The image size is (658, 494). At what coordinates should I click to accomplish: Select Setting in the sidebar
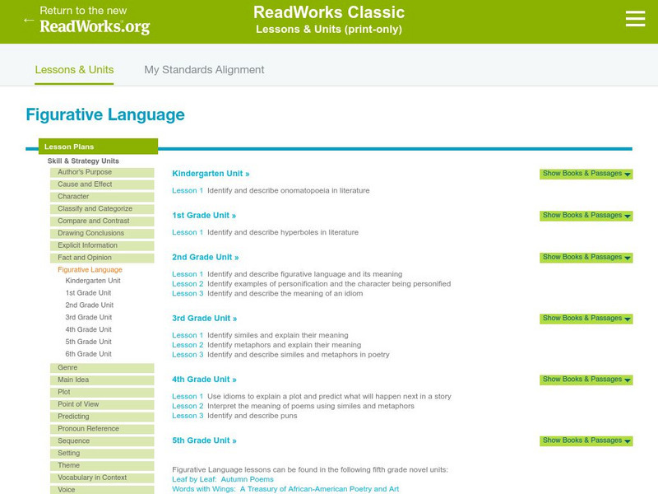click(x=102, y=454)
